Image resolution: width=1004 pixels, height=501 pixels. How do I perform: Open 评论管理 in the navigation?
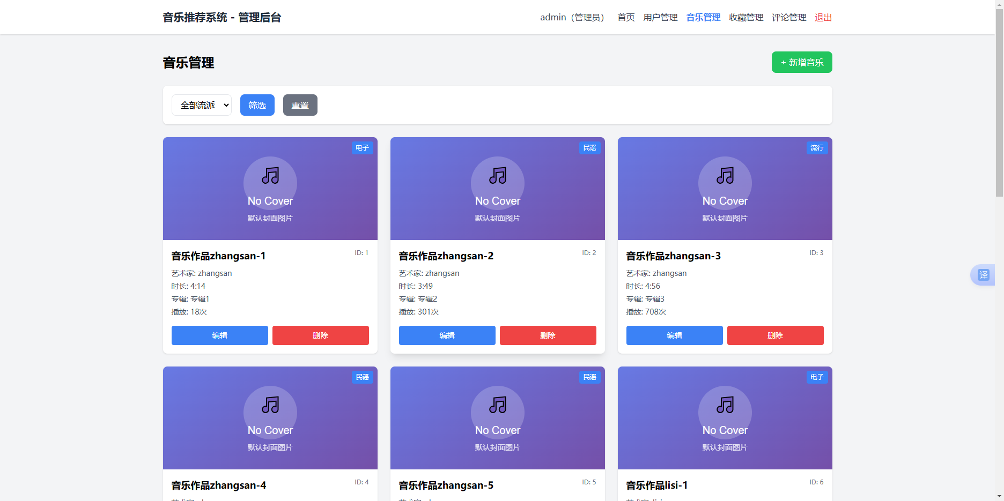(789, 17)
